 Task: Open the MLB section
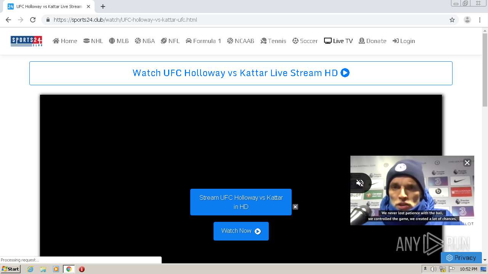click(119, 41)
